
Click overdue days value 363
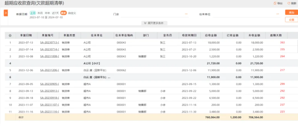tap(282, 42)
